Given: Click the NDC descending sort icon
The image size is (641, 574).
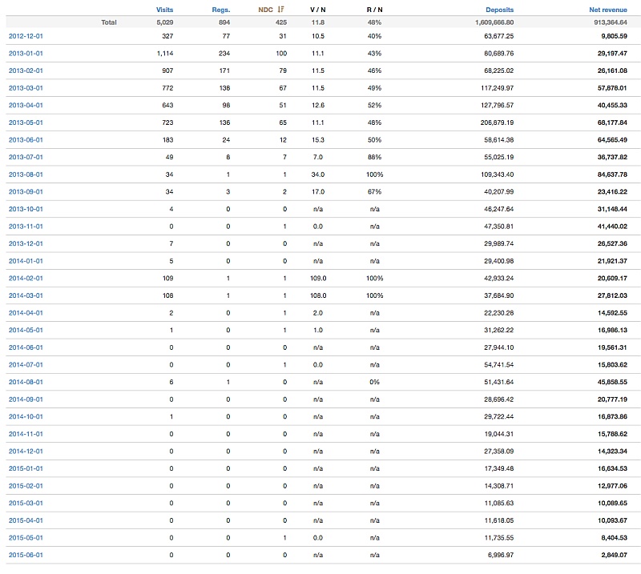Looking at the screenshot, I should [x=281, y=10].
